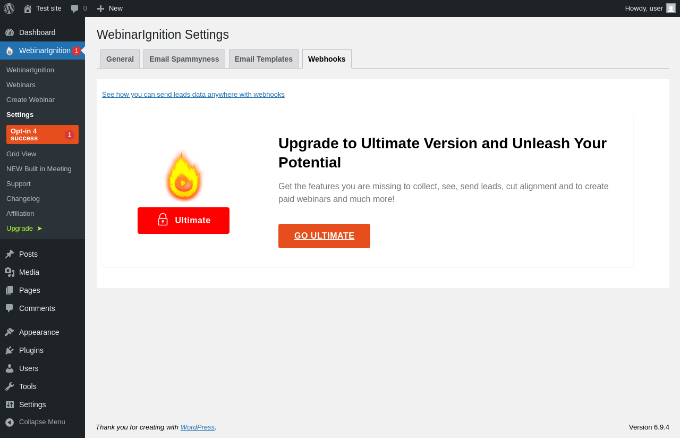Click the Plugins plug icon
Viewport: 680px width, 438px height.
(x=10, y=350)
